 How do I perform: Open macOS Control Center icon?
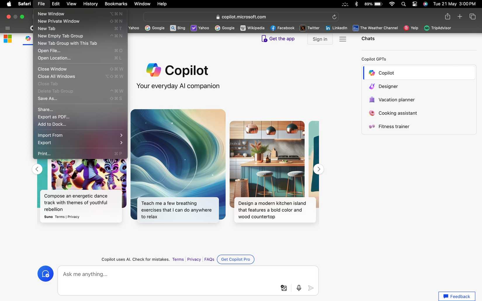click(415, 4)
